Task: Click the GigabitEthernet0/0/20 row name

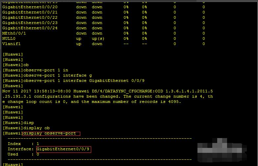Action: coord(30,7)
